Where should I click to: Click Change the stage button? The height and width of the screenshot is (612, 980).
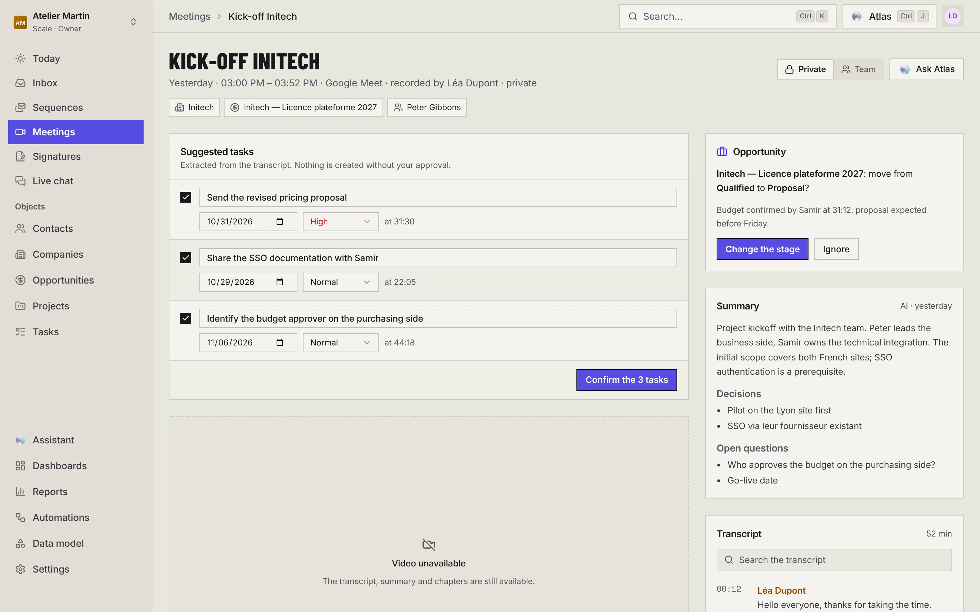(762, 249)
